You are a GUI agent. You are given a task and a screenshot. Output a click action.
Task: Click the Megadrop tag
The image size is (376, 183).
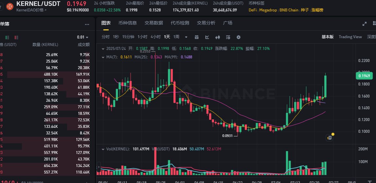268,10
